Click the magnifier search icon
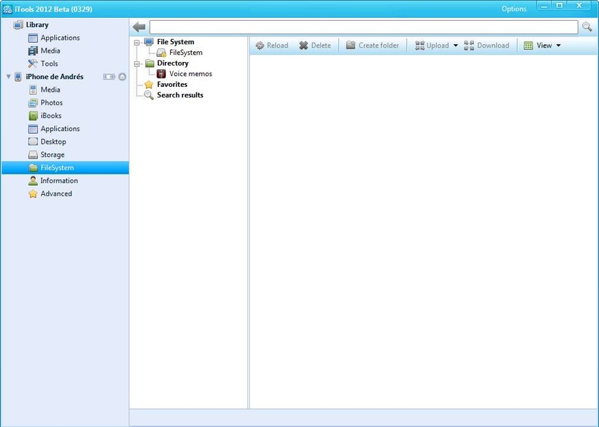The height and width of the screenshot is (427, 599). coord(587,27)
